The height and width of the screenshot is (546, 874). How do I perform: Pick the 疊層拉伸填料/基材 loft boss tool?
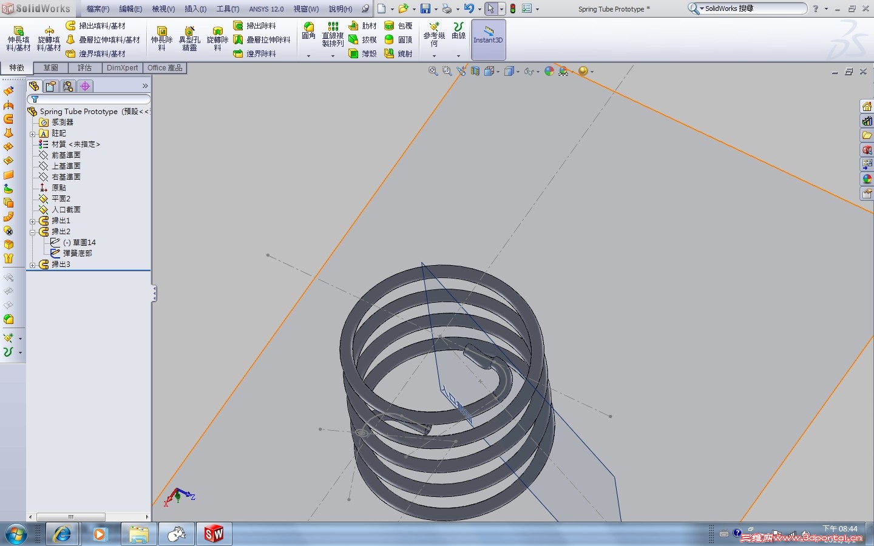(103, 39)
